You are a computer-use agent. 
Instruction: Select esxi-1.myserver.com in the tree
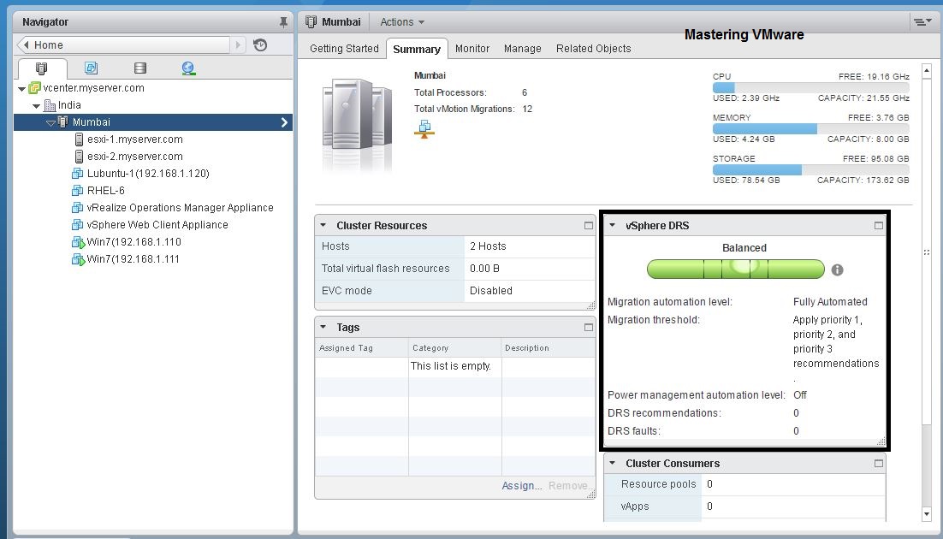click(134, 139)
